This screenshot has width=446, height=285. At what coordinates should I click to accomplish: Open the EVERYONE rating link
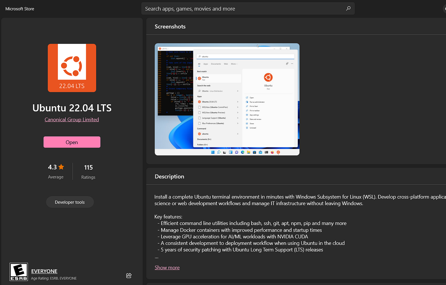click(44, 271)
